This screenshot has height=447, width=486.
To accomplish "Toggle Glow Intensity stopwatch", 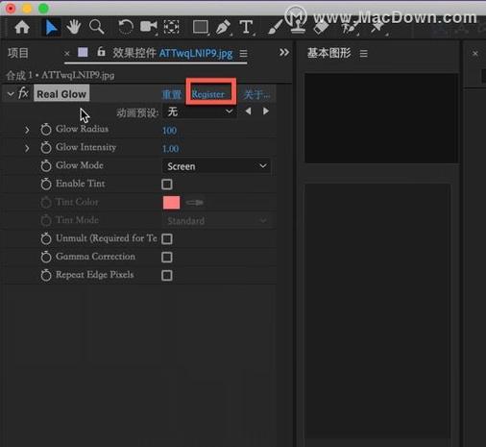I will coord(46,147).
